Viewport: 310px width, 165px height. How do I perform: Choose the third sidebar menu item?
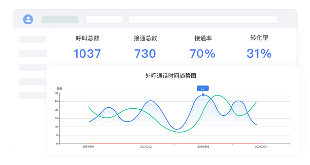coord(33,67)
